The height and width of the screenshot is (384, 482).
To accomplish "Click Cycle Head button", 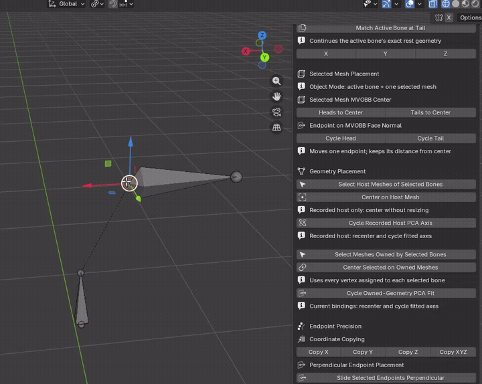I will pos(341,138).
